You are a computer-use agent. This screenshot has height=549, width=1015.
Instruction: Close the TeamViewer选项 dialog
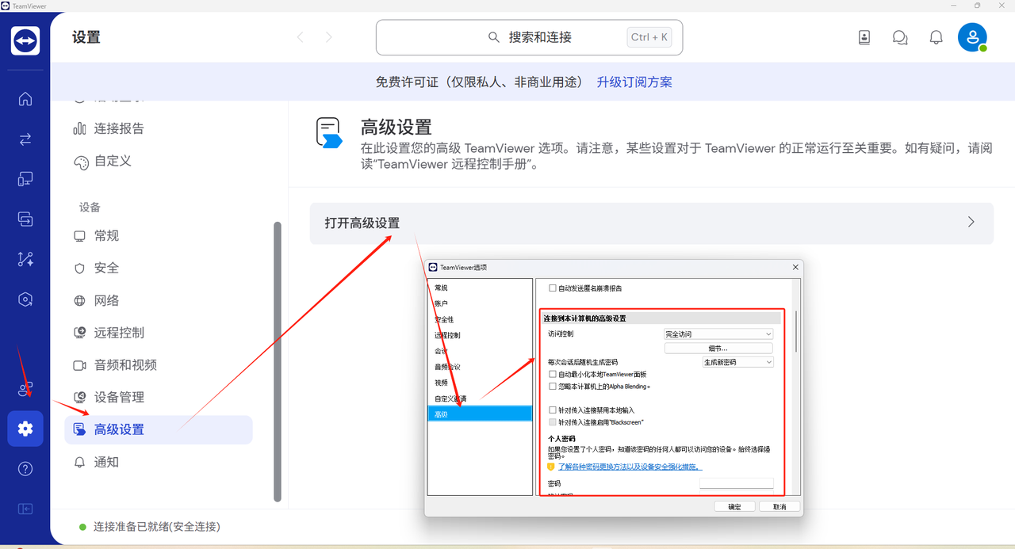click(795, 268)
